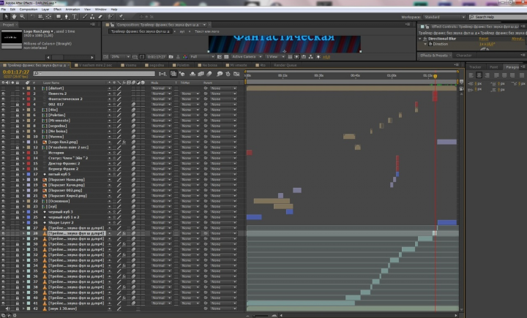The height and width of the screenshot is (318, 527).
Task: Click current time 0:01:17:27 in timeline
Action: tap(16, 72)
